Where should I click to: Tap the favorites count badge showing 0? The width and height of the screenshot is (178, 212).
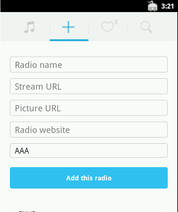[116, 22]
